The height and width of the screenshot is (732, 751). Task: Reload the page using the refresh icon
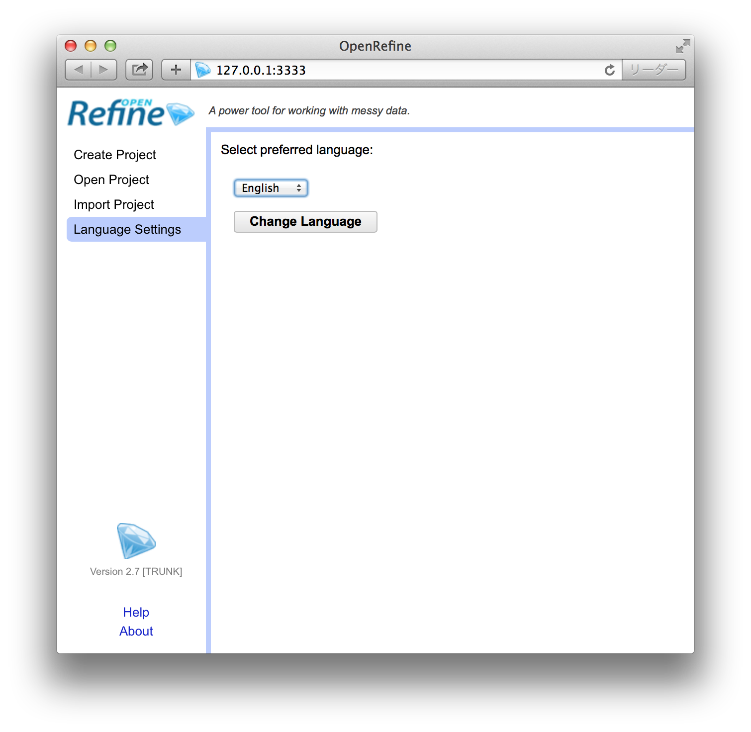click(609, 70)
